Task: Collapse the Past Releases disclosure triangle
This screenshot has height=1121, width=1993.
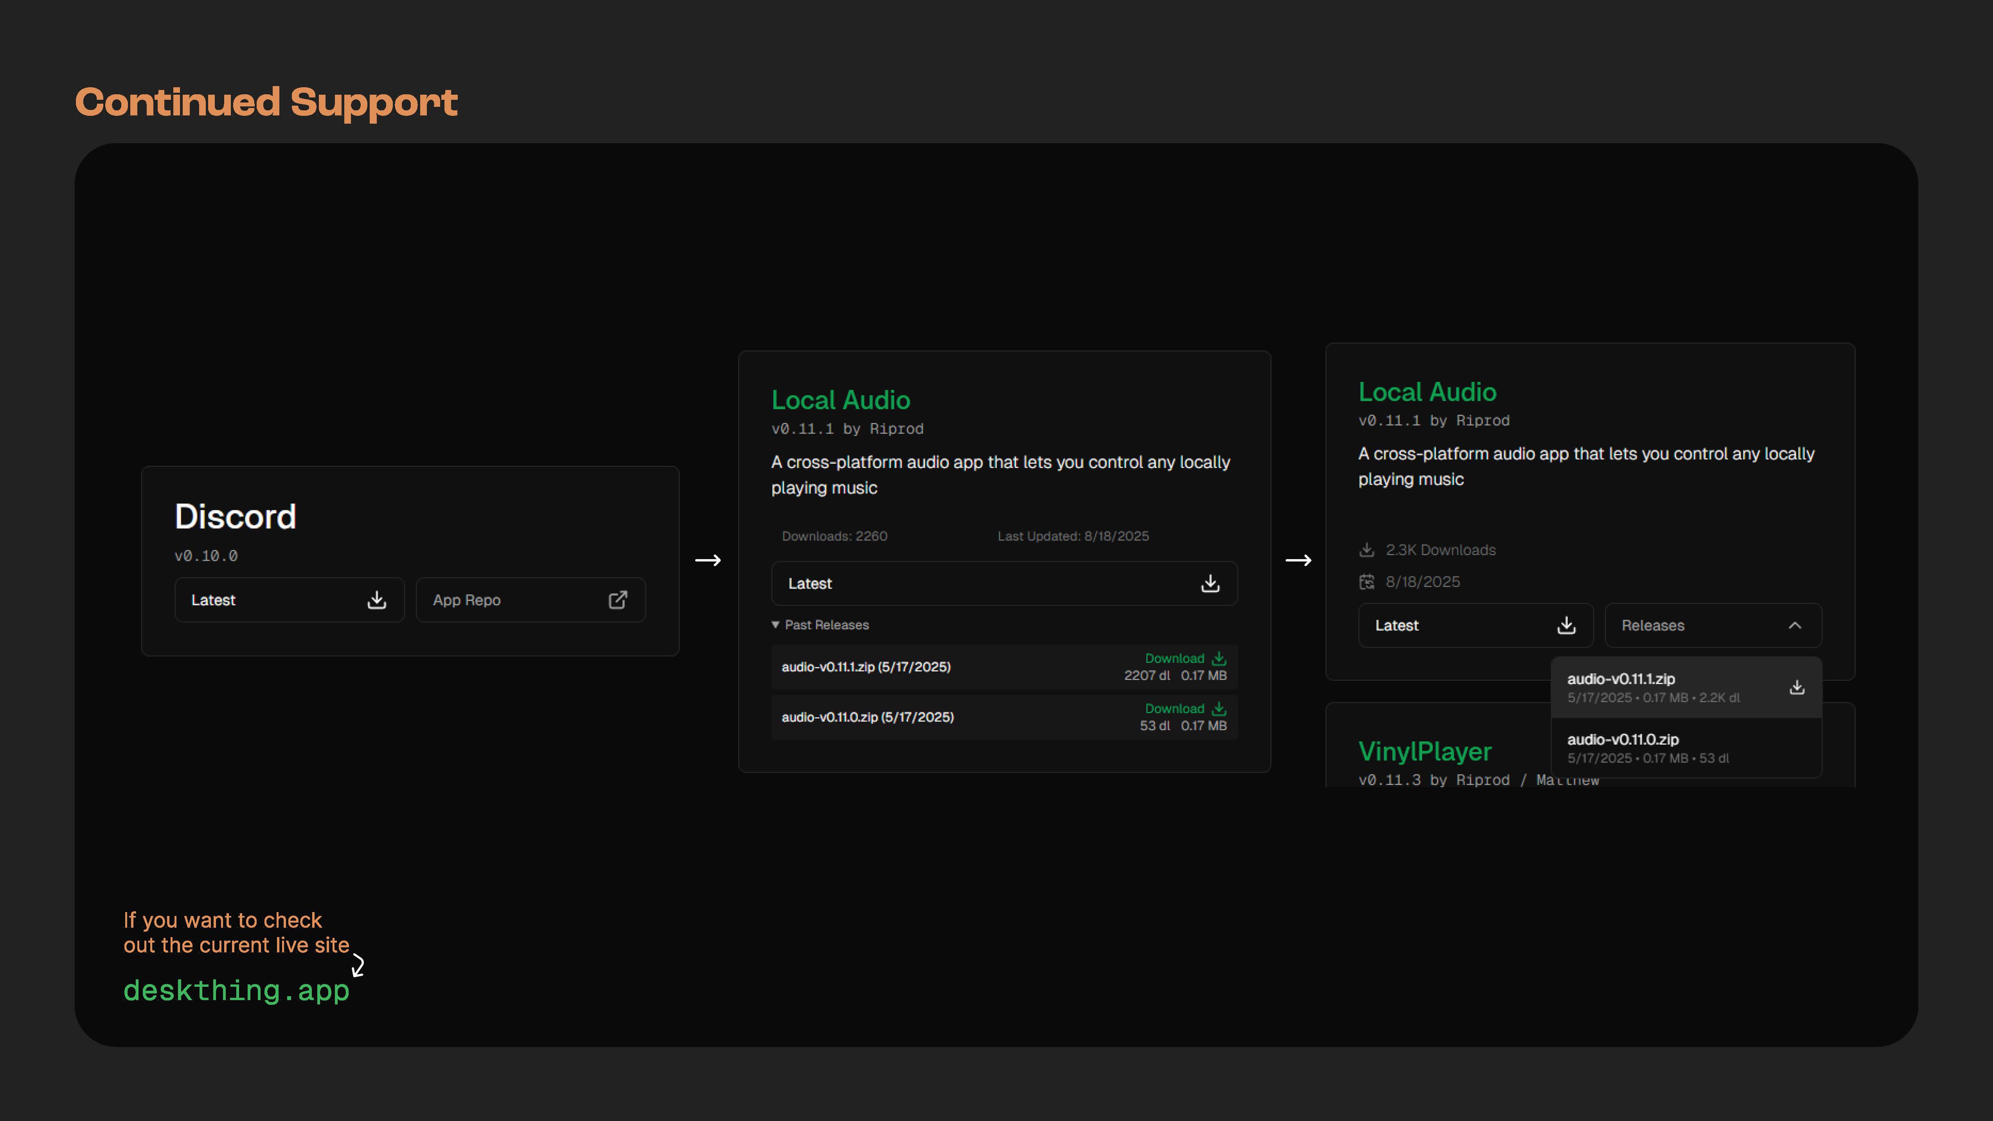Action: click(775, 624)
